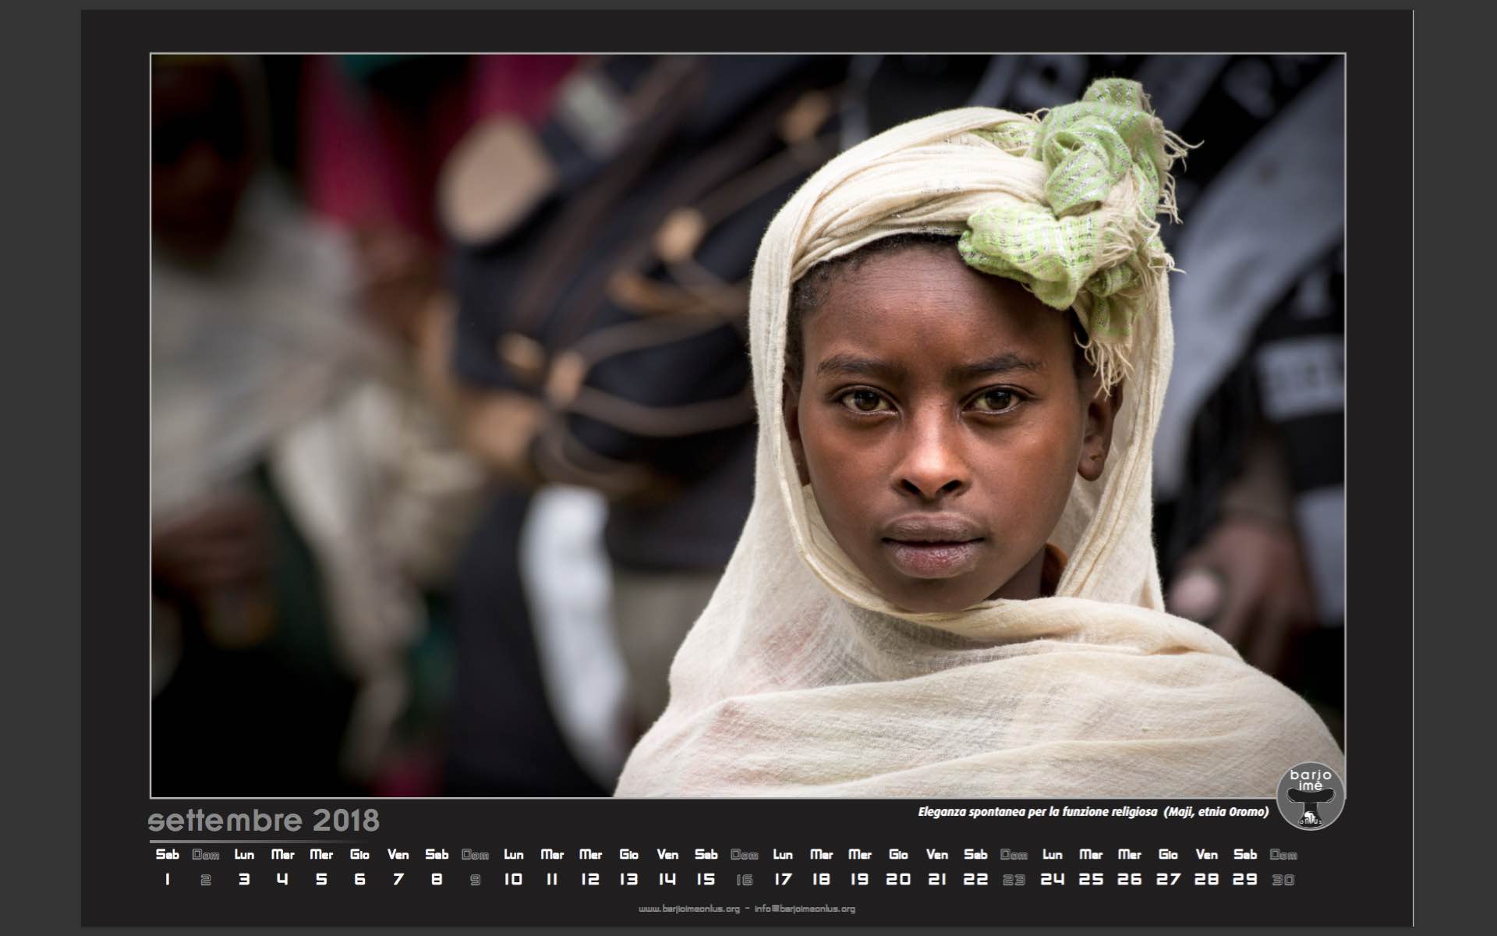The height and width of the screenshot is (936, 1497).
Task: Select Sunday day 2 in calendar
Action: (x=206, y=880)
